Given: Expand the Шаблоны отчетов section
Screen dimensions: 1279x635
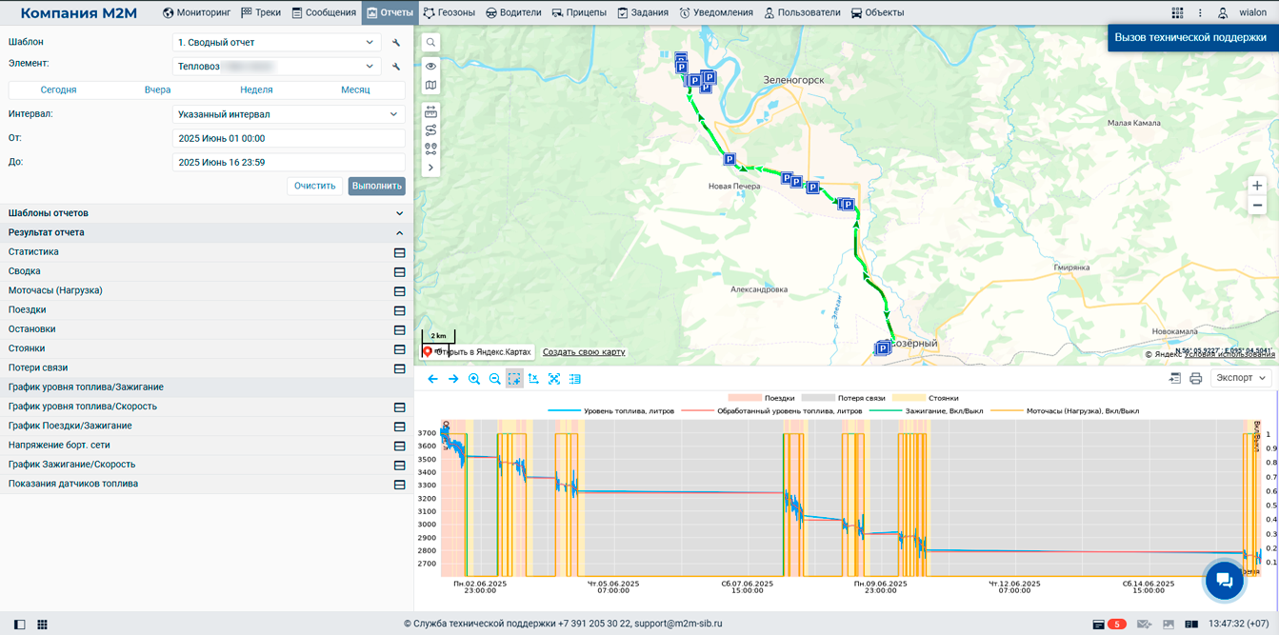Looking at the screenshot, I should tap(207, 213).
